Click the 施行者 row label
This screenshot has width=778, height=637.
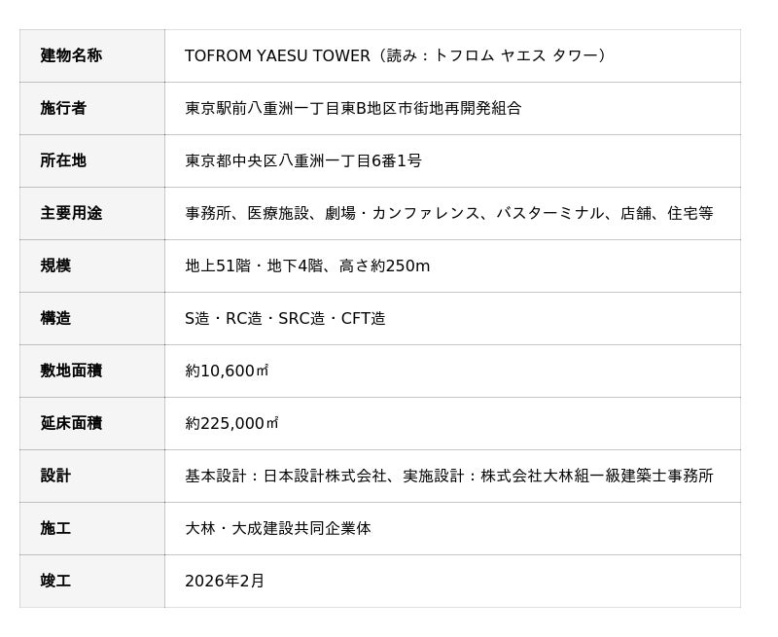coord(63,108)
